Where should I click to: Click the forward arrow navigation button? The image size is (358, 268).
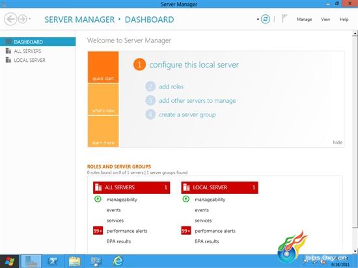point(22,19)
